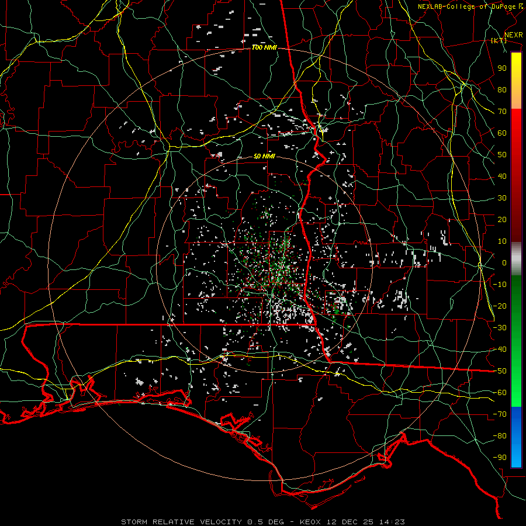Click the '90' value on the velocity scale
The image size is (526, 526).
[502, 68]
